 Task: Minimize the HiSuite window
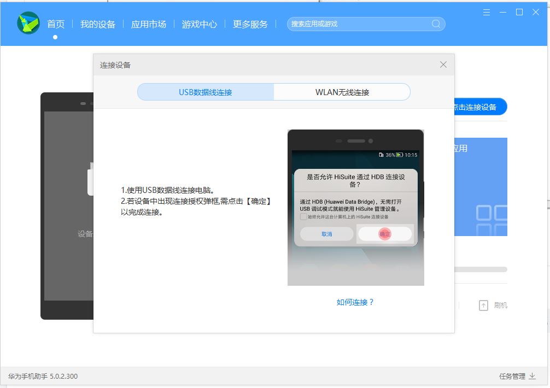502,13
